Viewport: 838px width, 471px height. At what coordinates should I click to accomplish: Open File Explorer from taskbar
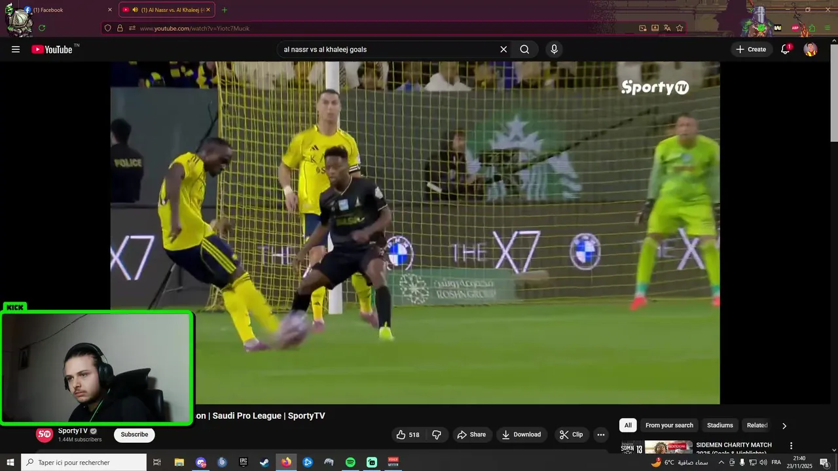tap(179, 462)
